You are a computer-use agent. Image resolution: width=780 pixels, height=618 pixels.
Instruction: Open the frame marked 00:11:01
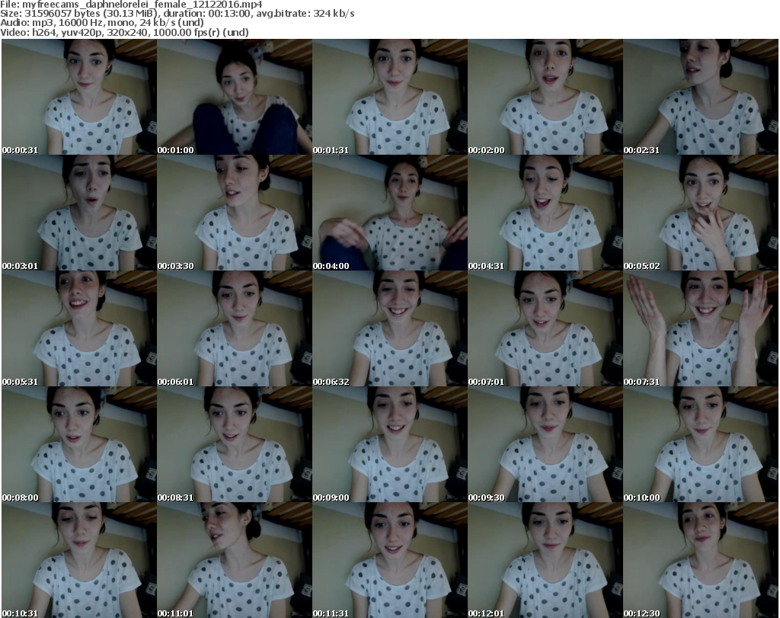235,560
